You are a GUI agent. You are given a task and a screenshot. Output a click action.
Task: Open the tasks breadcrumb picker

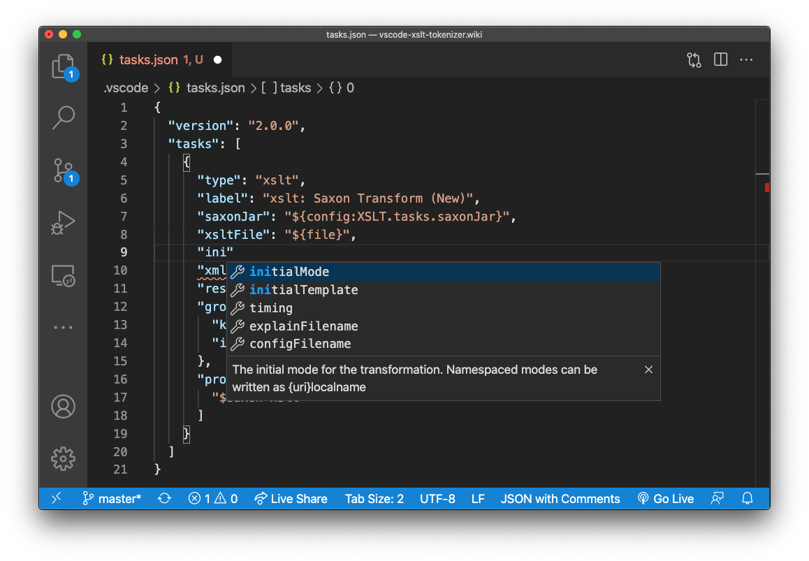(x=295, y=87)
